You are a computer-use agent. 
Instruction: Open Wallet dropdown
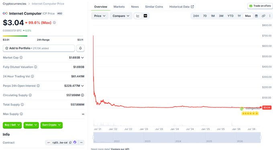pos(31,125)
